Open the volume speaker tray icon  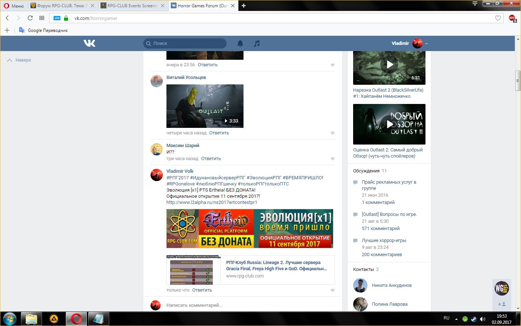coord(482,319)
